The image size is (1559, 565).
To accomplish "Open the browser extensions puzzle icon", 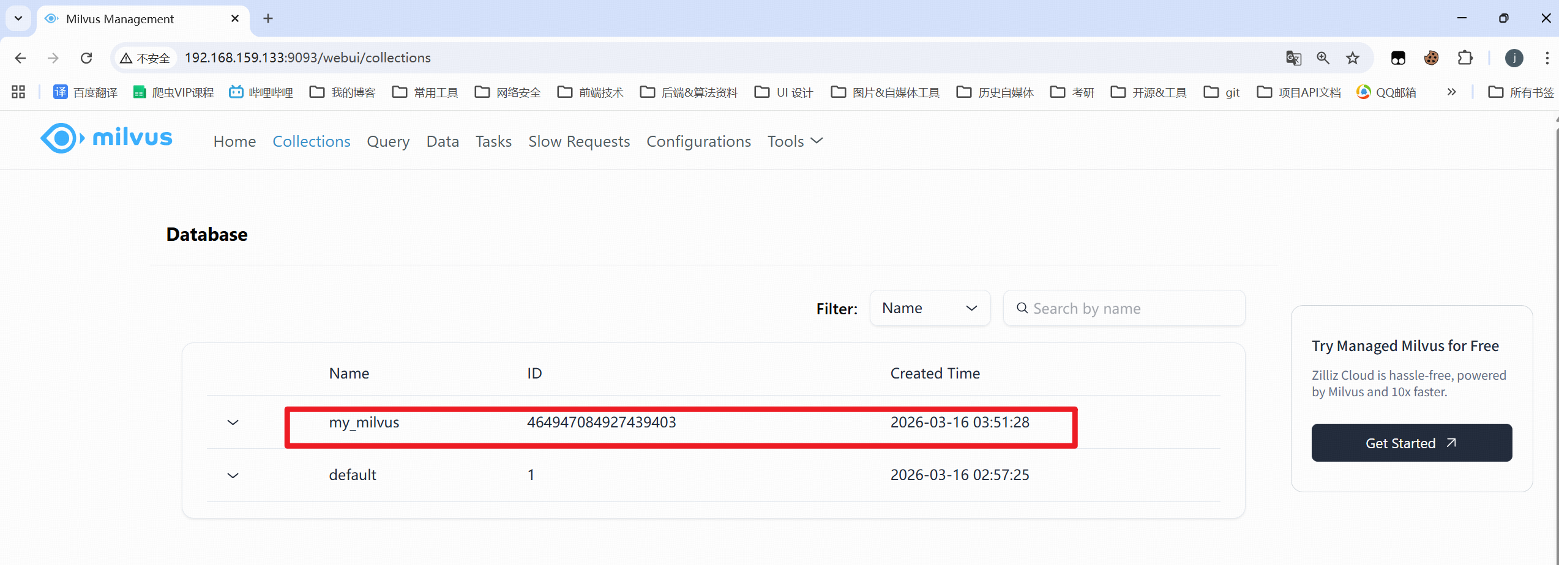I will [1465, 58].
